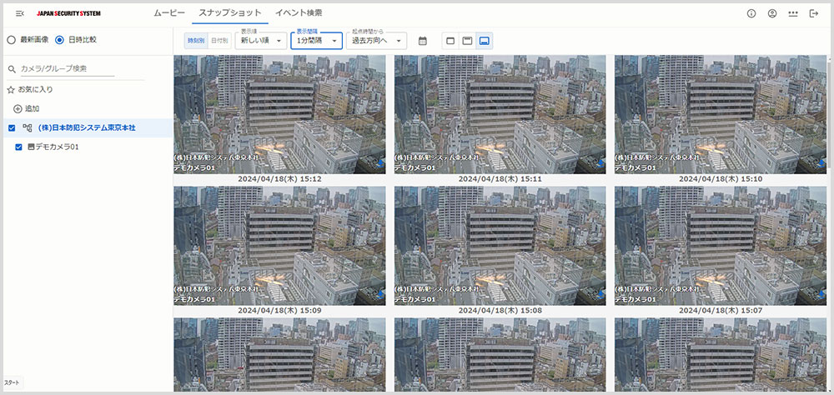Viewport: 834px width, 395px height.
Task: Open the calendar date picker icon
Action: pos(423,41)
